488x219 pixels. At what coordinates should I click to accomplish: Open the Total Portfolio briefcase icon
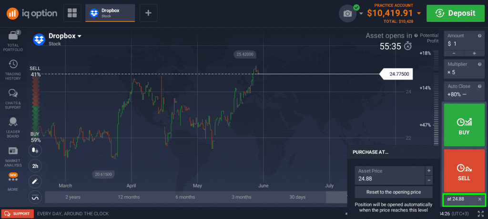(x=13, y=35)
